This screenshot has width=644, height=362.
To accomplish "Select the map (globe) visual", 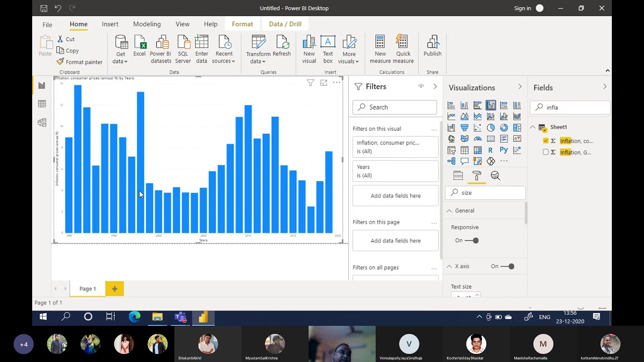I will (451, 139).
